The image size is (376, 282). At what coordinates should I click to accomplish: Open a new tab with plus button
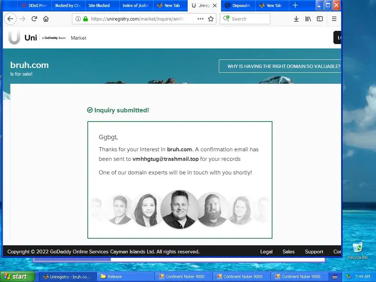click(295, 5)
